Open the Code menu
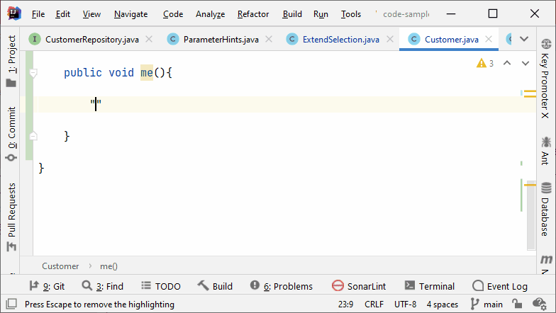556x313 pixels. coord(173,14)
